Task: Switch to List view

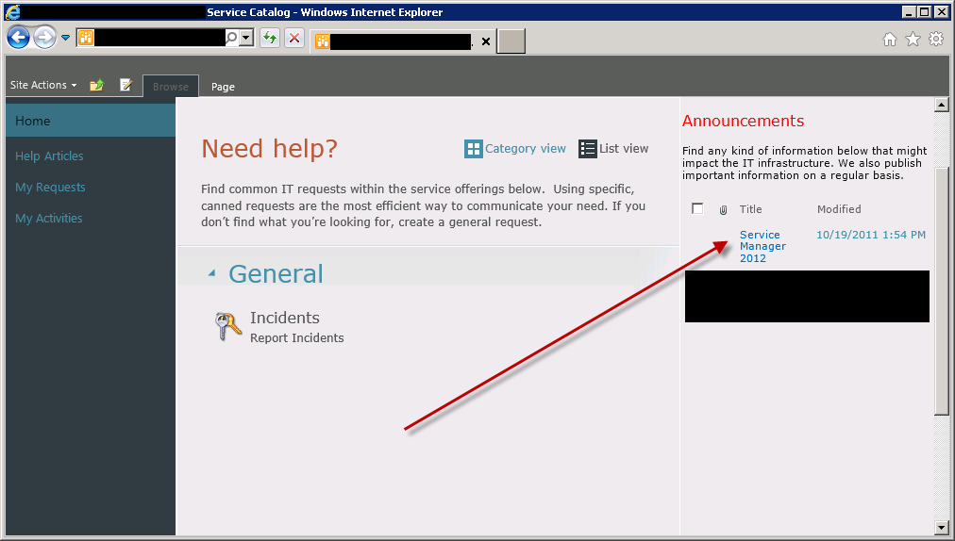Action: [x=613, y=149]
